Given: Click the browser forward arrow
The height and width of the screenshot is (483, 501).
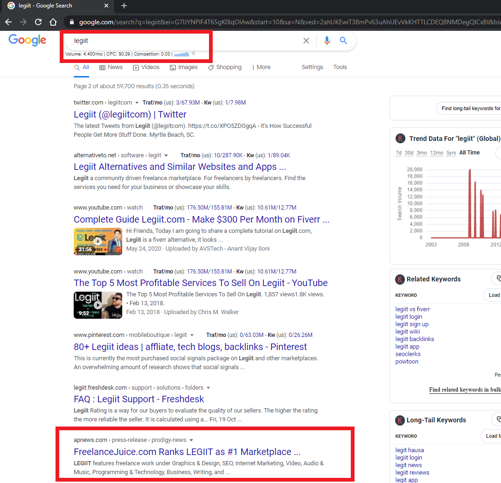Looking at the screenshot, I should (x=23, y=22).
